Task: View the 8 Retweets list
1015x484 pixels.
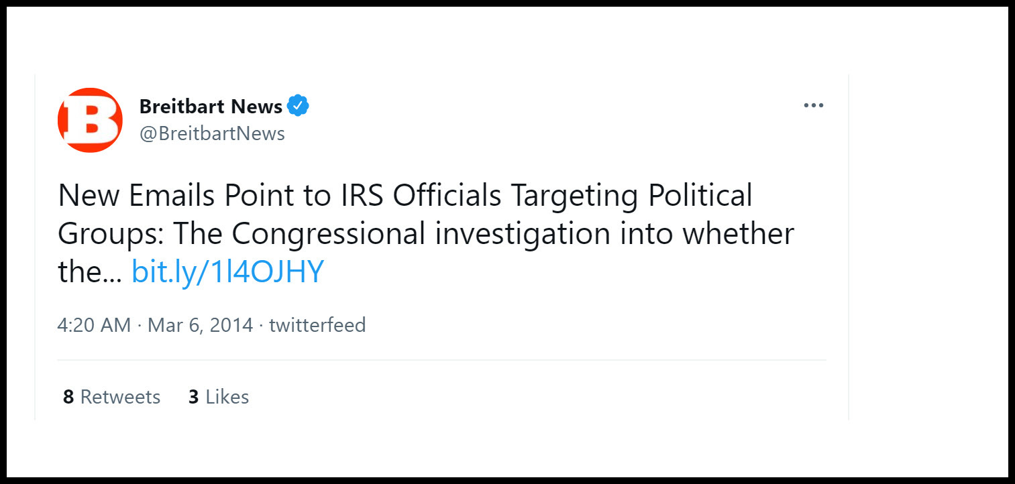Action: [x=112, y=397]
